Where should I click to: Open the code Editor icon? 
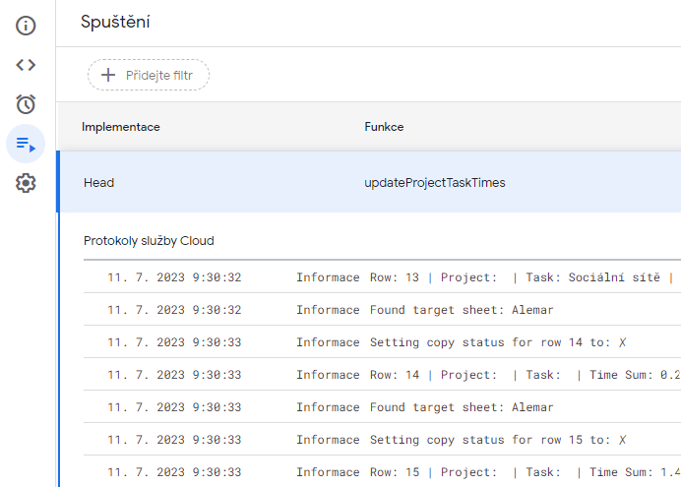point(26,65)
